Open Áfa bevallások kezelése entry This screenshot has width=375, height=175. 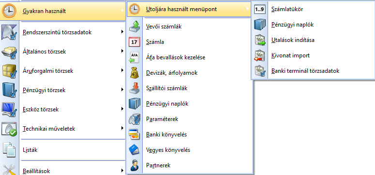190,57
